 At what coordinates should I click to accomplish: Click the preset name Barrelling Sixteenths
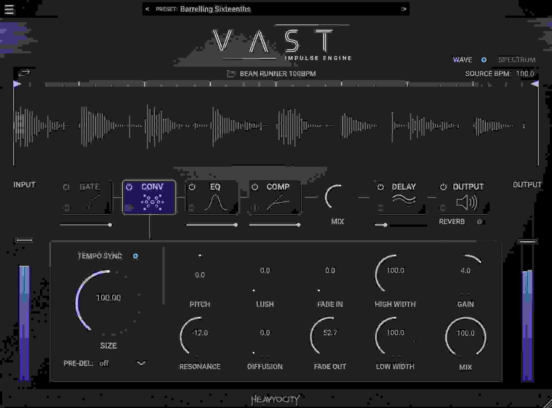click(215, 9)
